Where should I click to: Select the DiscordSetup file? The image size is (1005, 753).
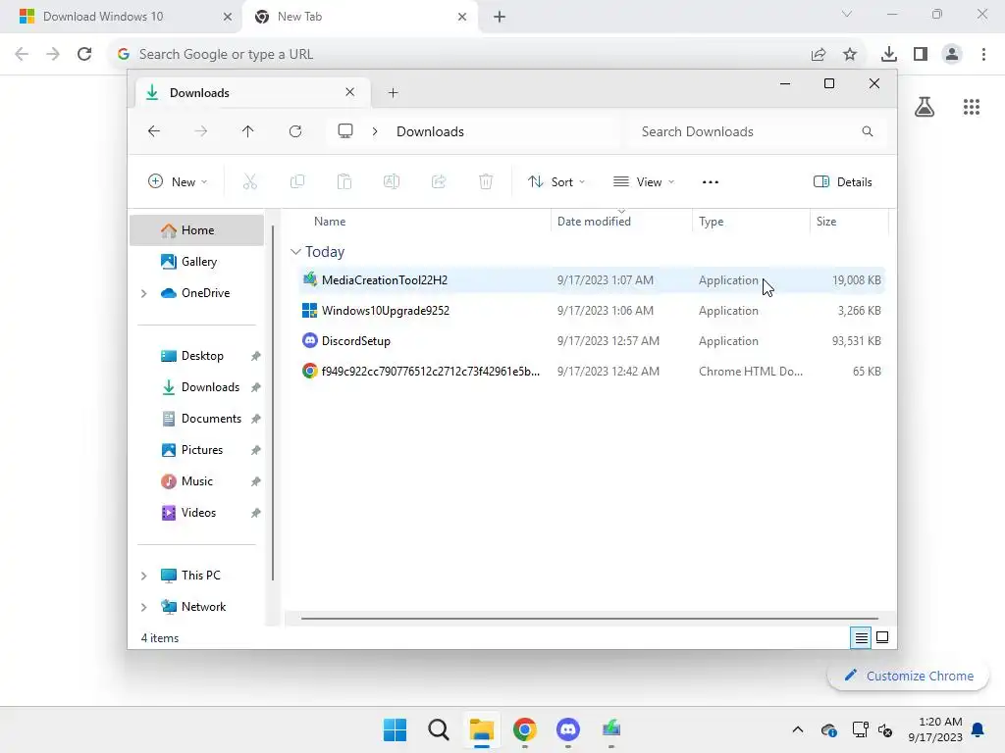pyautogui.click(x=592, y=340)
